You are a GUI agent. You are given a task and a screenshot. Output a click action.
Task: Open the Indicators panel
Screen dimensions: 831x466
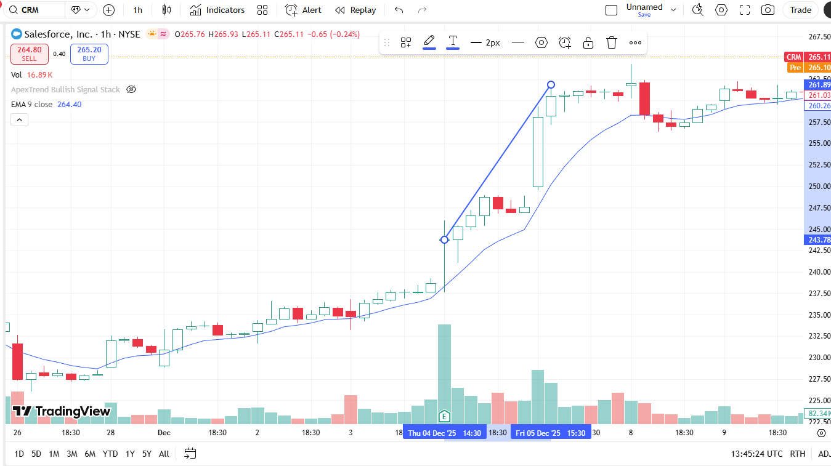click(x=217, y=10)
